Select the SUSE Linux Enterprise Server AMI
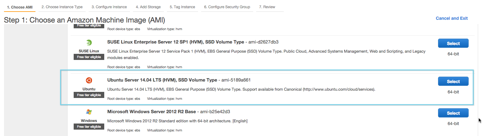The image size is (483, 136). [x=453, y=44]
